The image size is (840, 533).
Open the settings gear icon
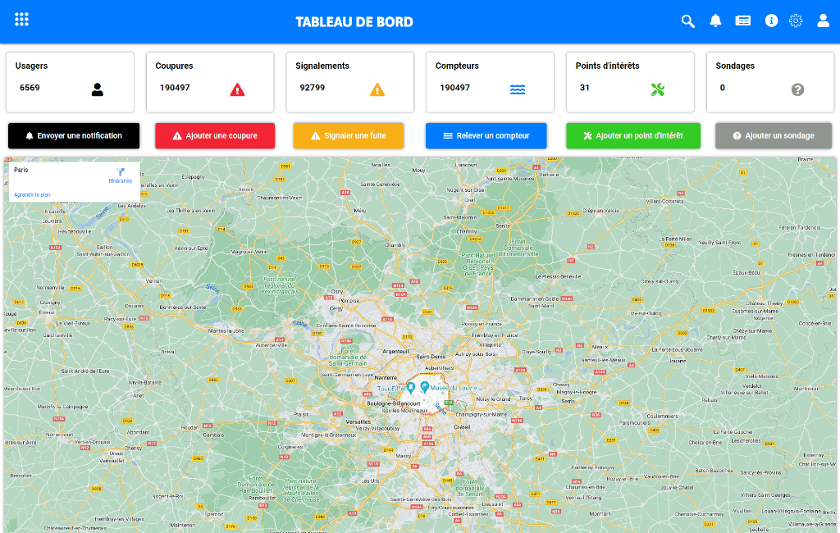(796, 20)
